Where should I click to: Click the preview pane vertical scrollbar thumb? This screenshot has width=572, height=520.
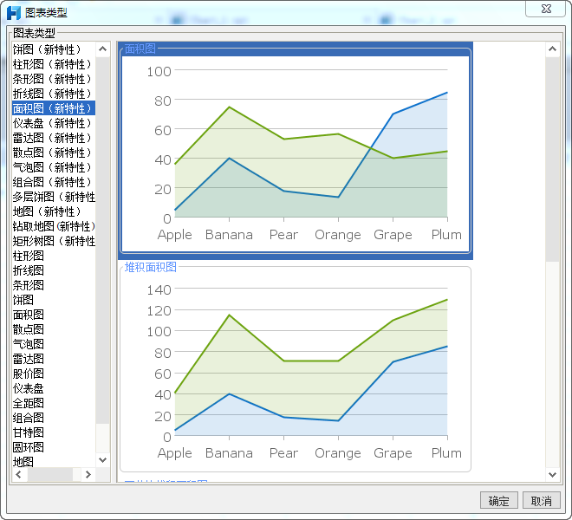[552, 159]
